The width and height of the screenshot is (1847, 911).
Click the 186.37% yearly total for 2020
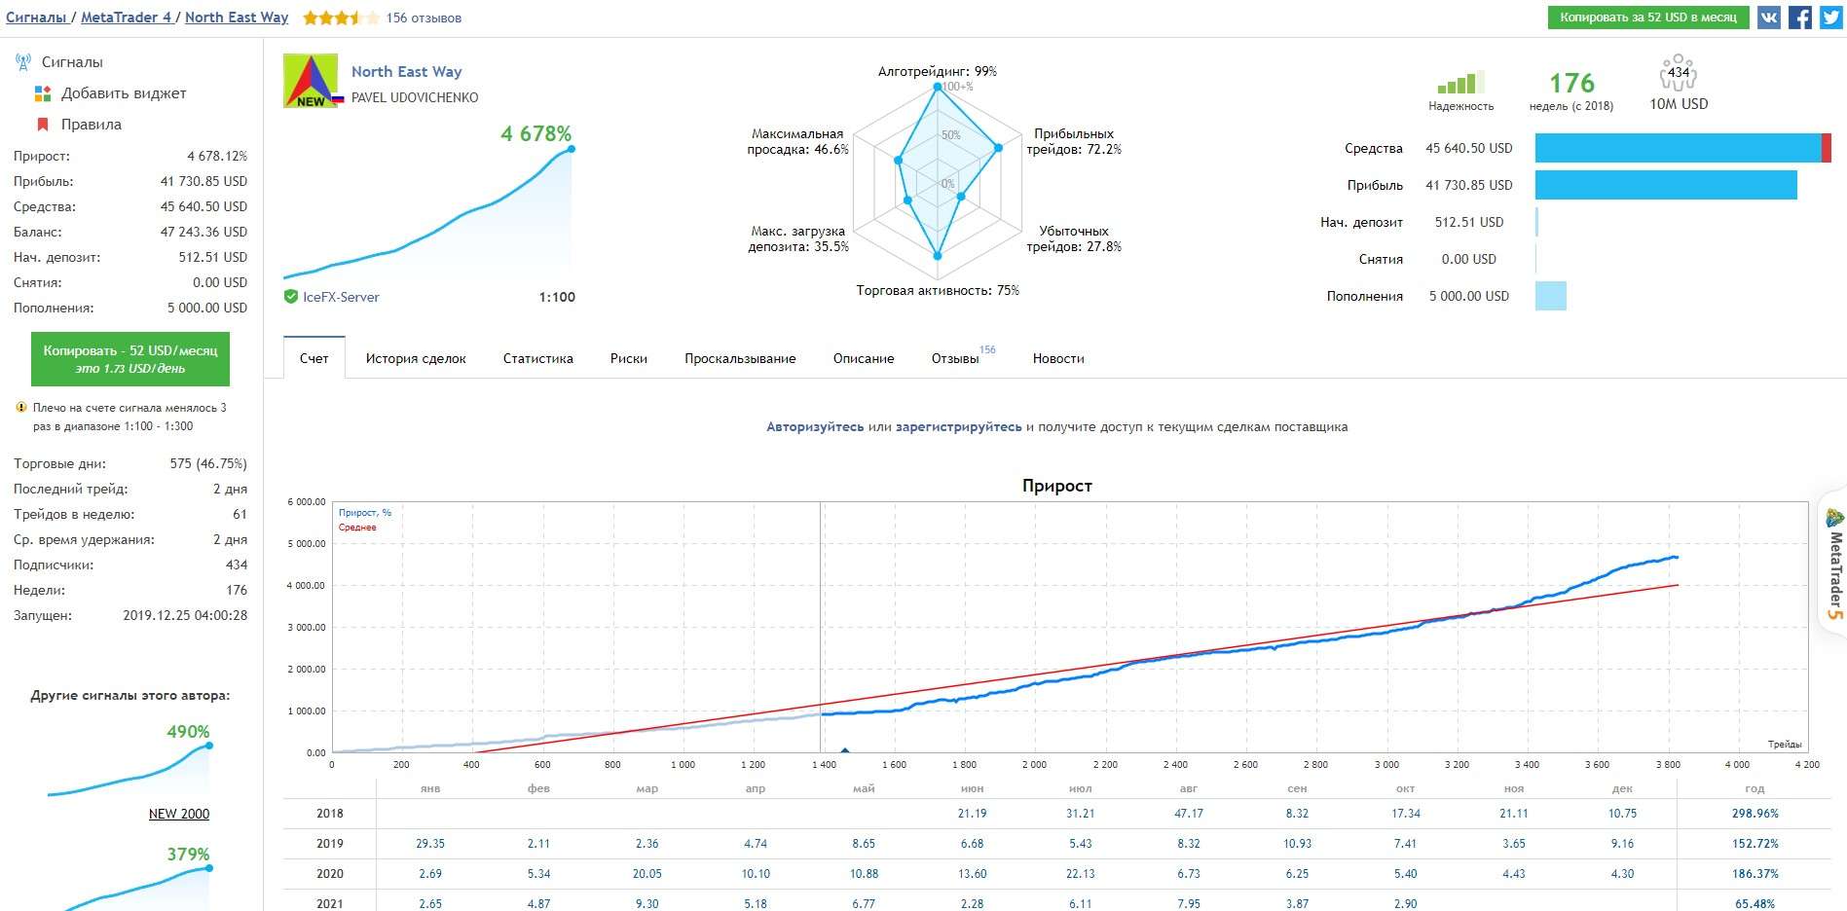[1755, 874]
